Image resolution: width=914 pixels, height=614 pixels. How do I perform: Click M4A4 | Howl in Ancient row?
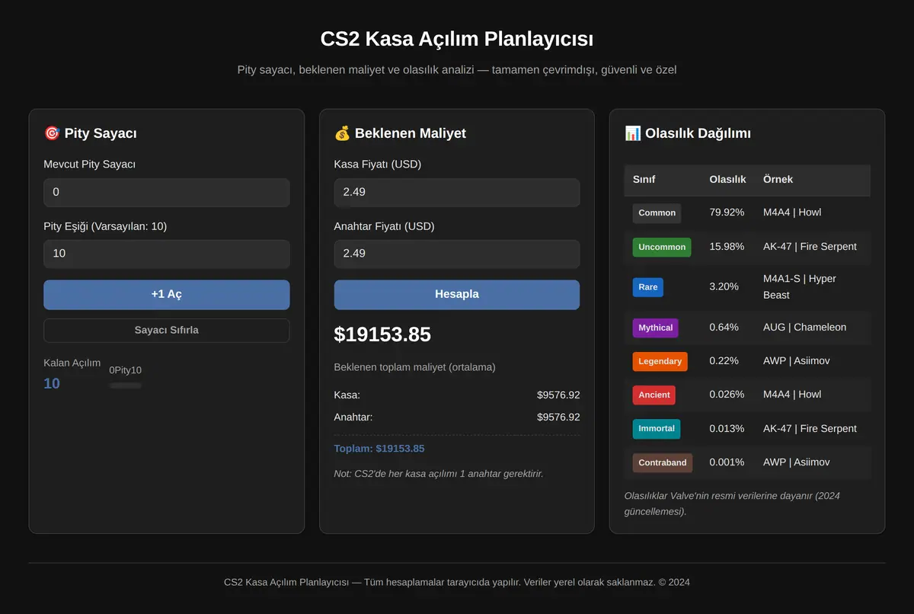[x=792, y=395]
